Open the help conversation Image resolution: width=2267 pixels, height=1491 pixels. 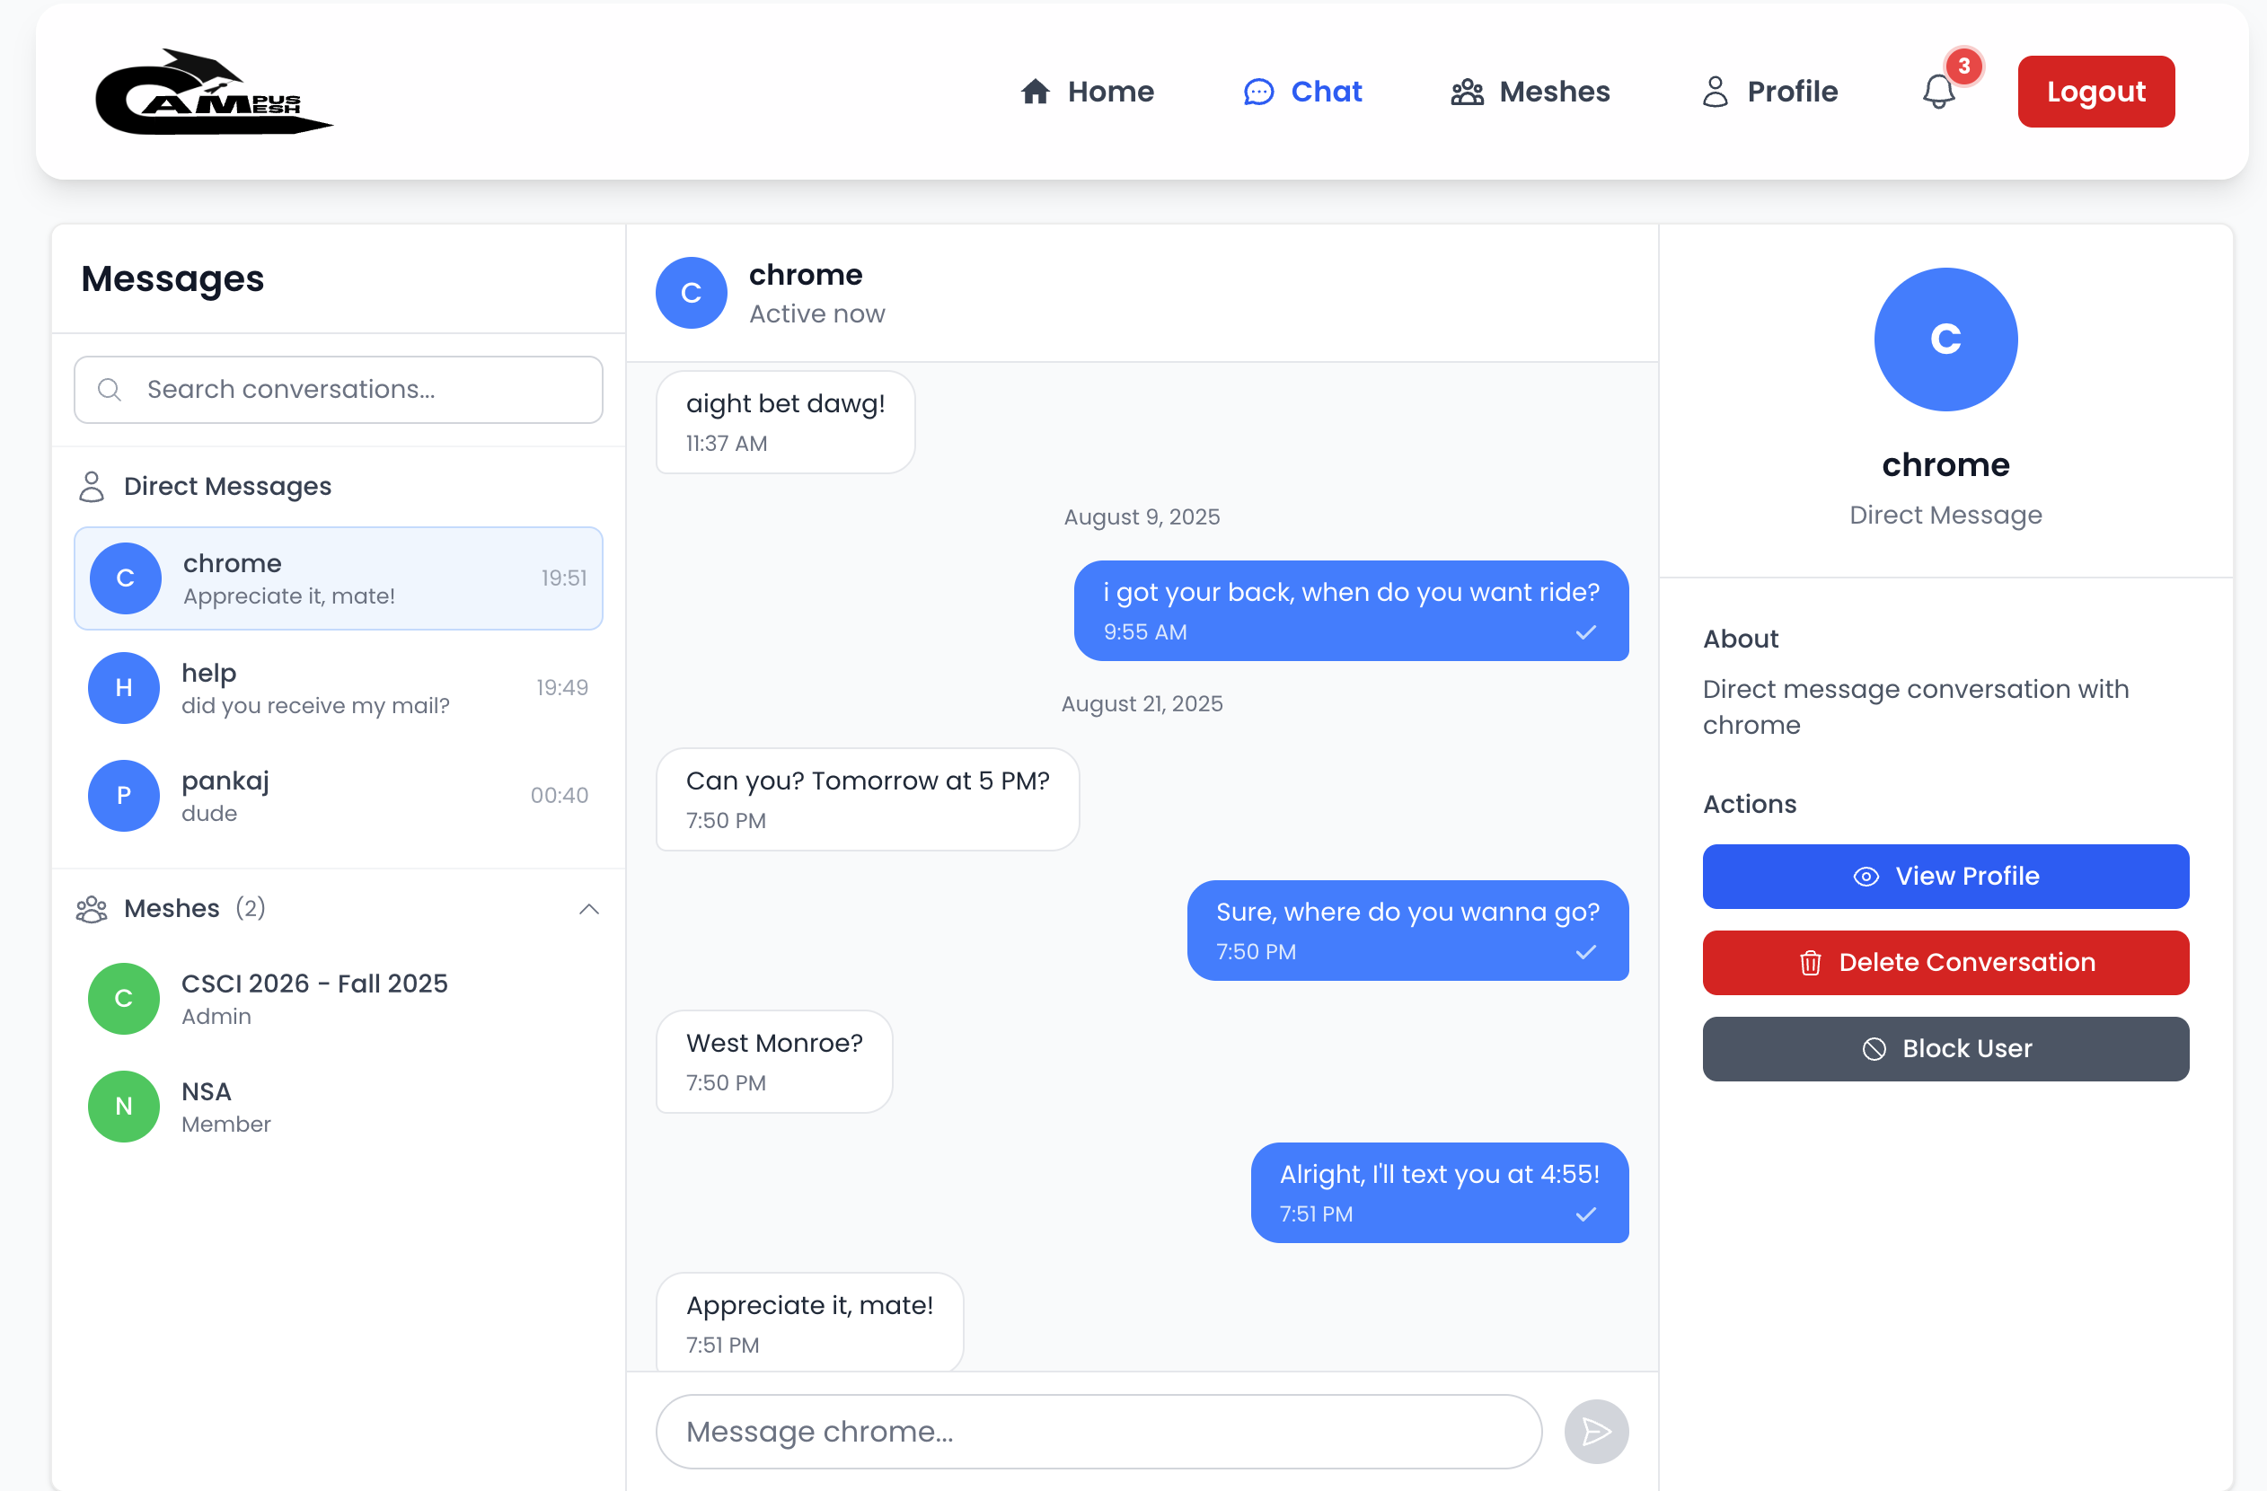click(x=338, y=688)
